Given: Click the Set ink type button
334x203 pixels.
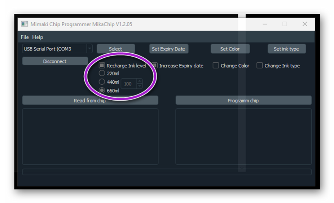Looking at the screenshot, I should pyautogui.click(x=286, y=49).
